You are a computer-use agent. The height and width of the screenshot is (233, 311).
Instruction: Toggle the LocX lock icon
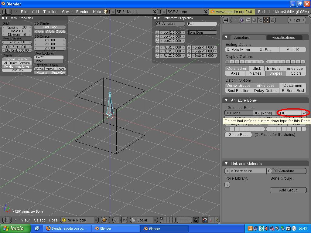[x=157, y=32]
